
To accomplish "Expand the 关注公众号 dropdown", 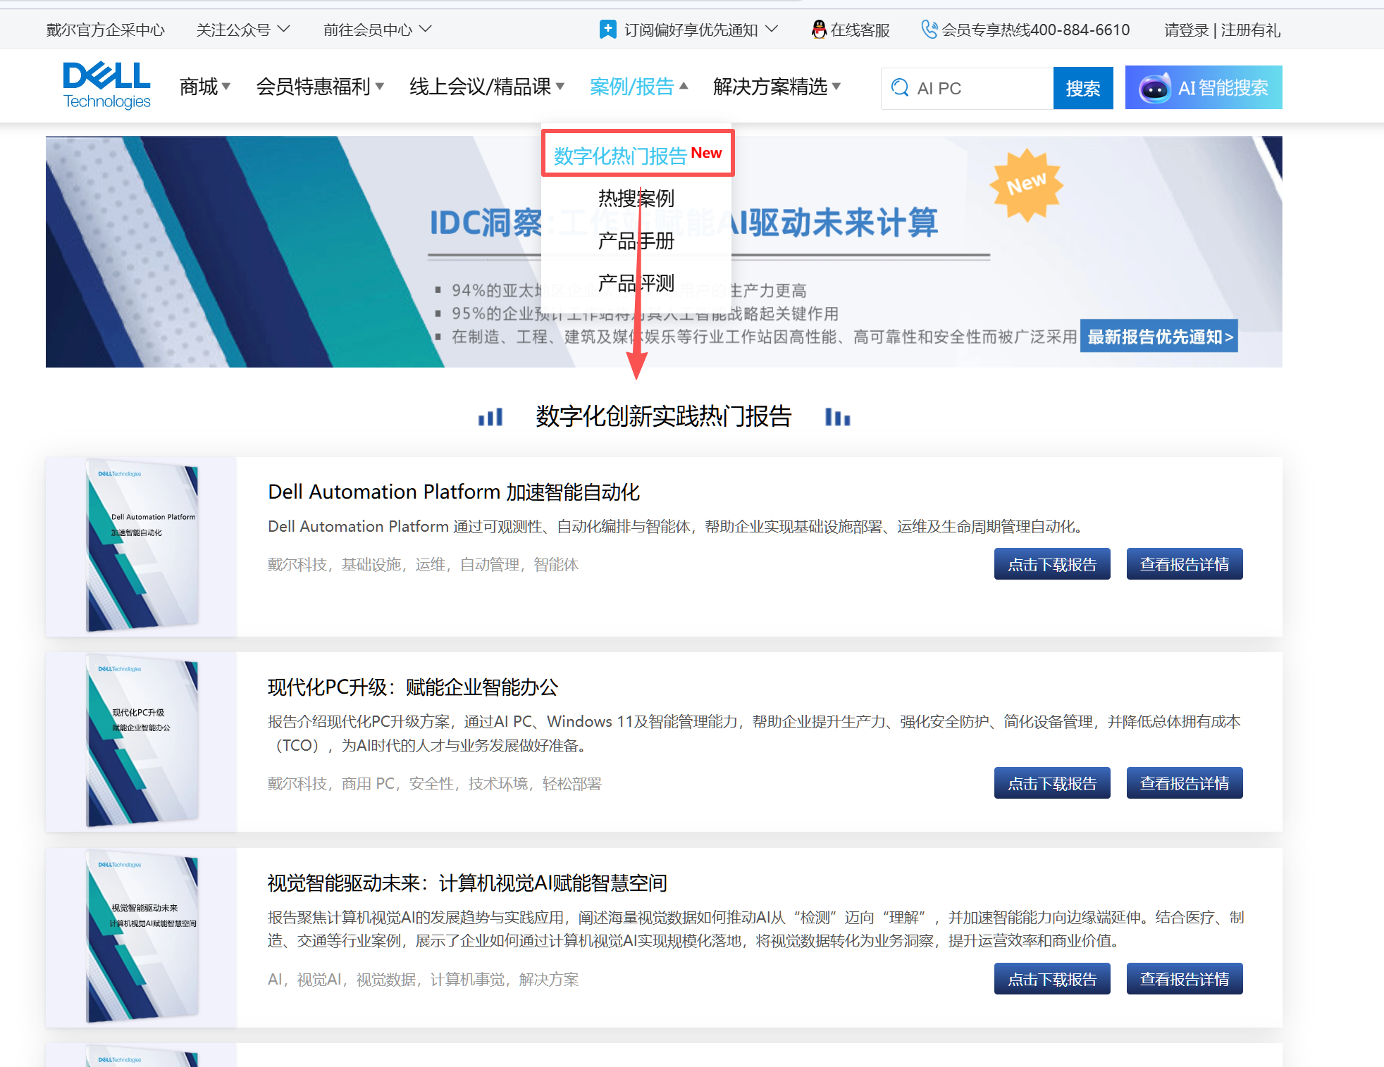I will (x=243, y=30).
